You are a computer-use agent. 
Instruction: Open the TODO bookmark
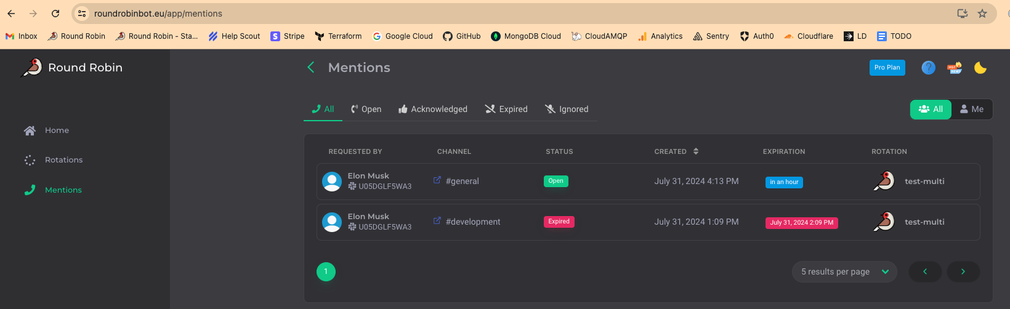[x=894, y=36]
